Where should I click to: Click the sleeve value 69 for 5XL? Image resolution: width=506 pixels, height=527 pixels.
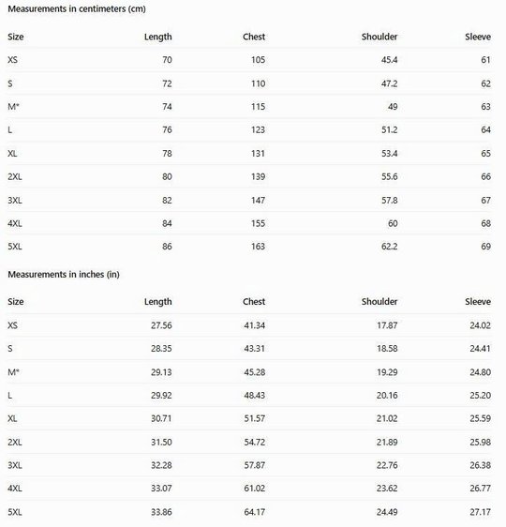[x=485, y=247]
